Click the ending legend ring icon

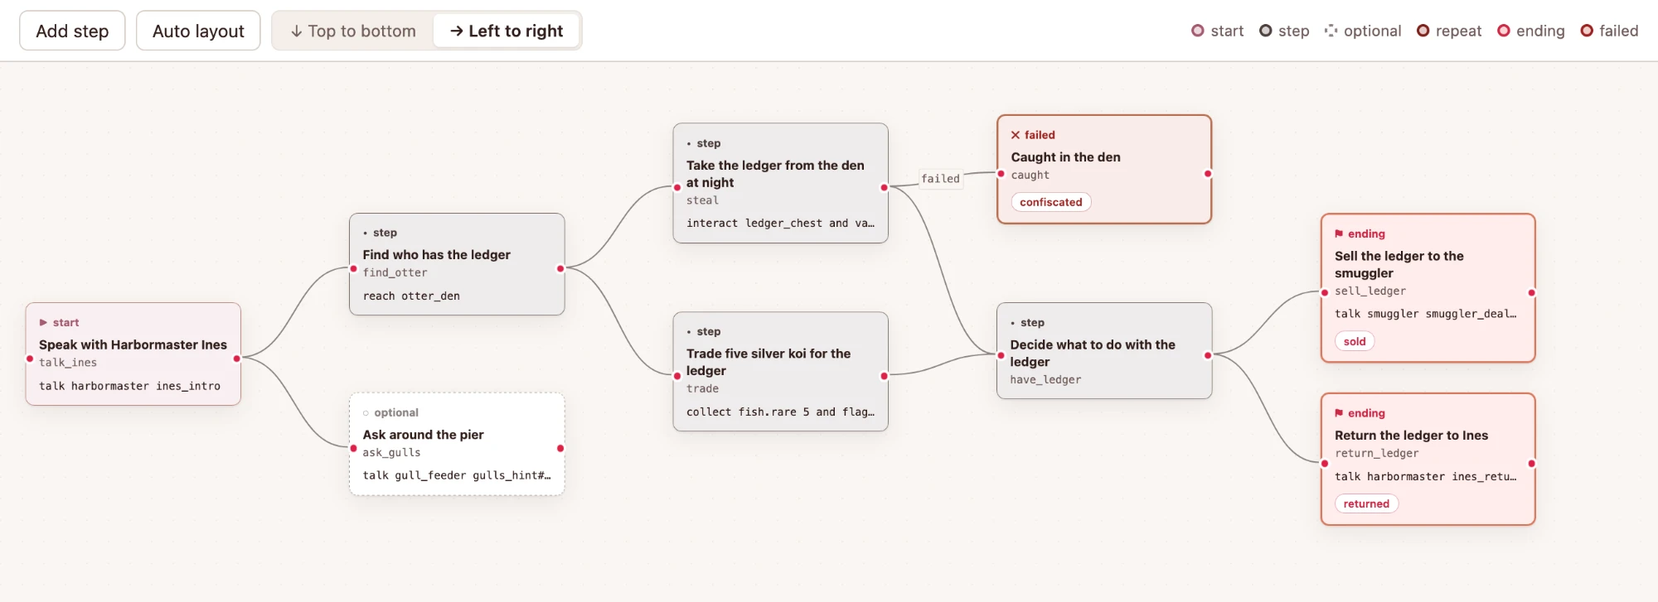tap(1503, 31)
